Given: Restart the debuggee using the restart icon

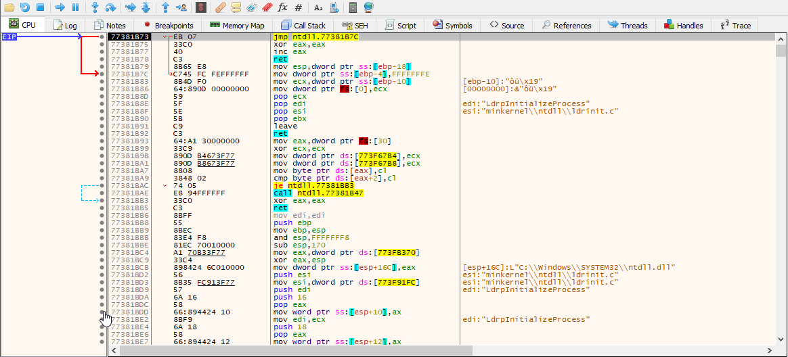Looking at the screenshot, I should coord(25,7).
